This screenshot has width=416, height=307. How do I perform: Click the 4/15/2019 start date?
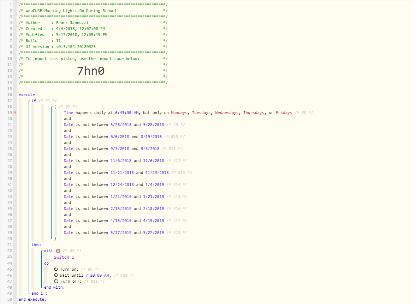point(121,221)
